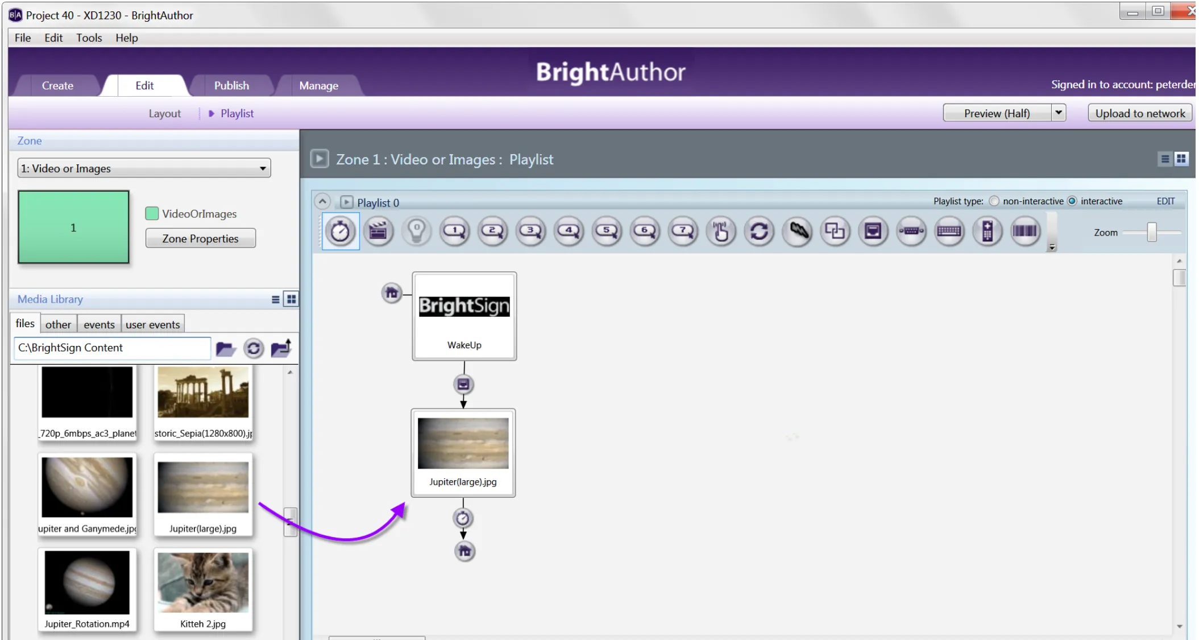Select Jupiter_Rotation.mp4 in media library

pos(87,590)
